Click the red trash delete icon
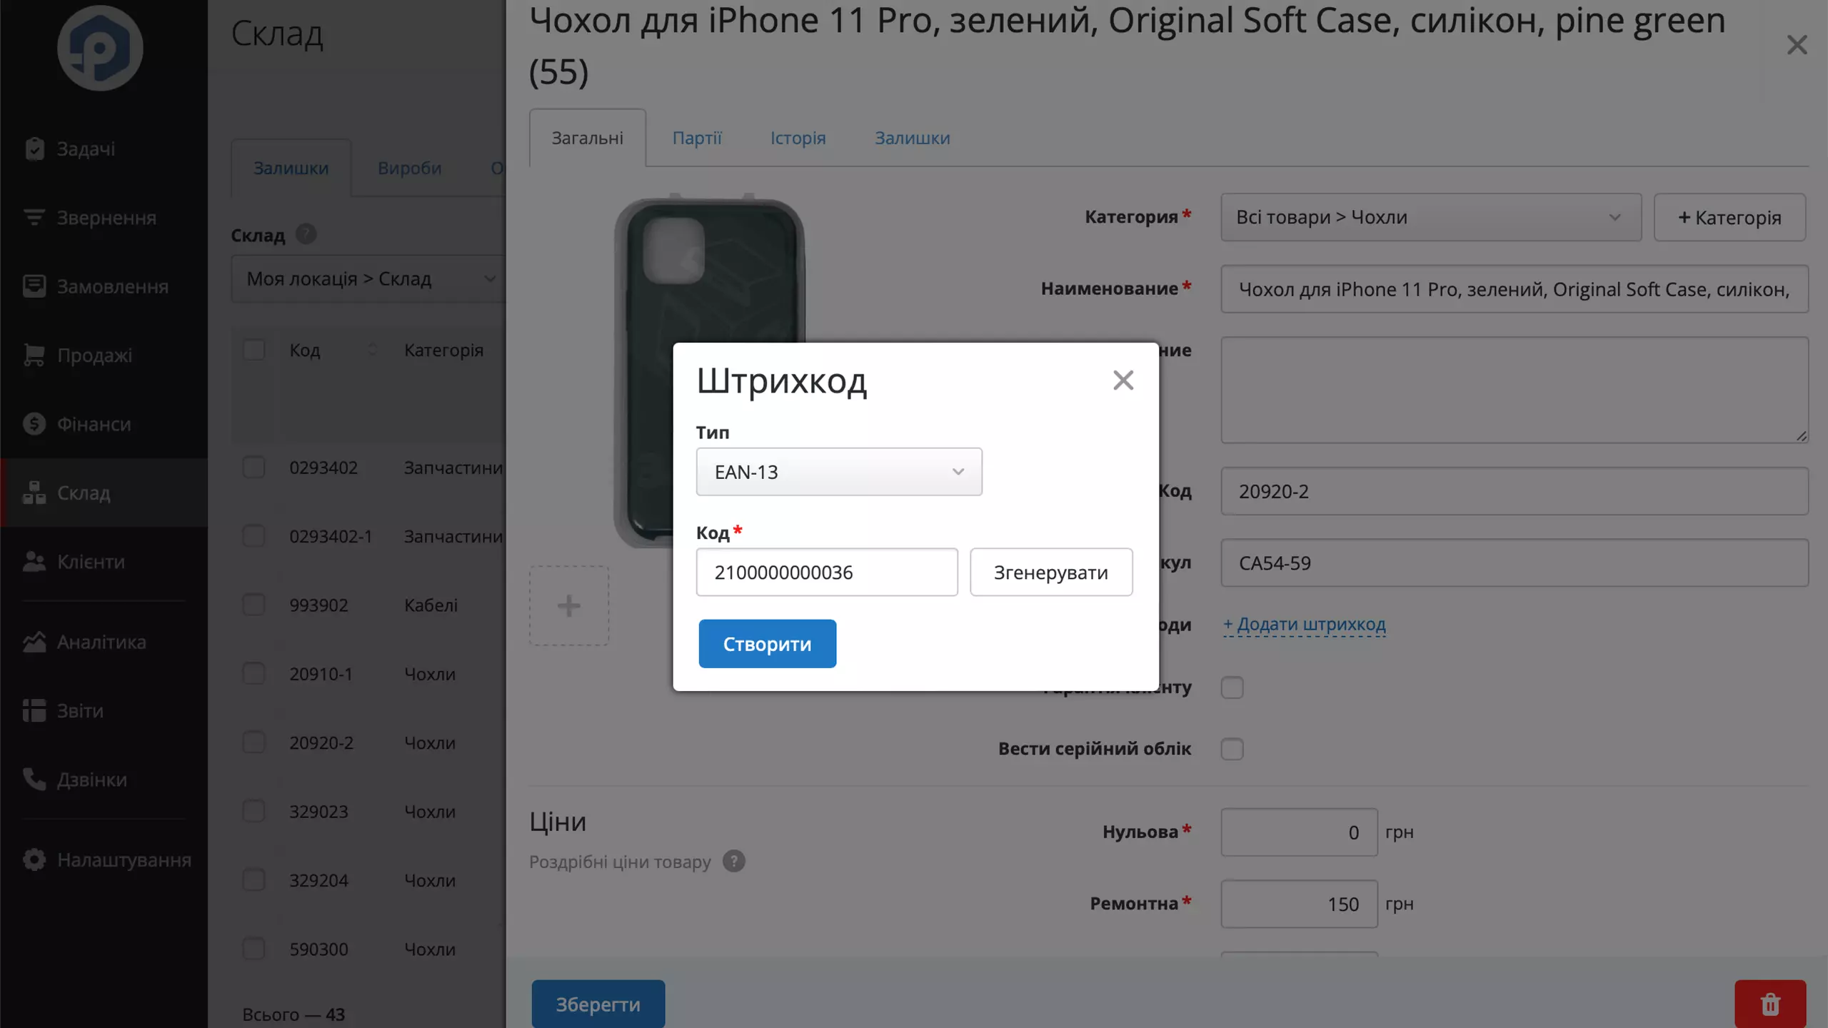The height and width of the screenshot is (1028, 1828). coord(1770,1004)
